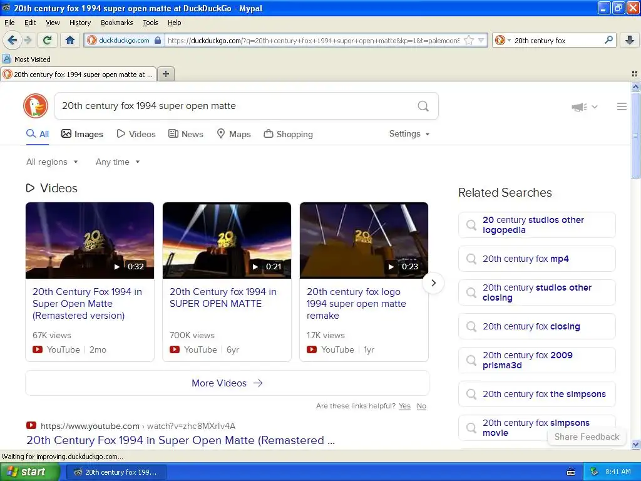Open the History menu

(x=79, y=23)
